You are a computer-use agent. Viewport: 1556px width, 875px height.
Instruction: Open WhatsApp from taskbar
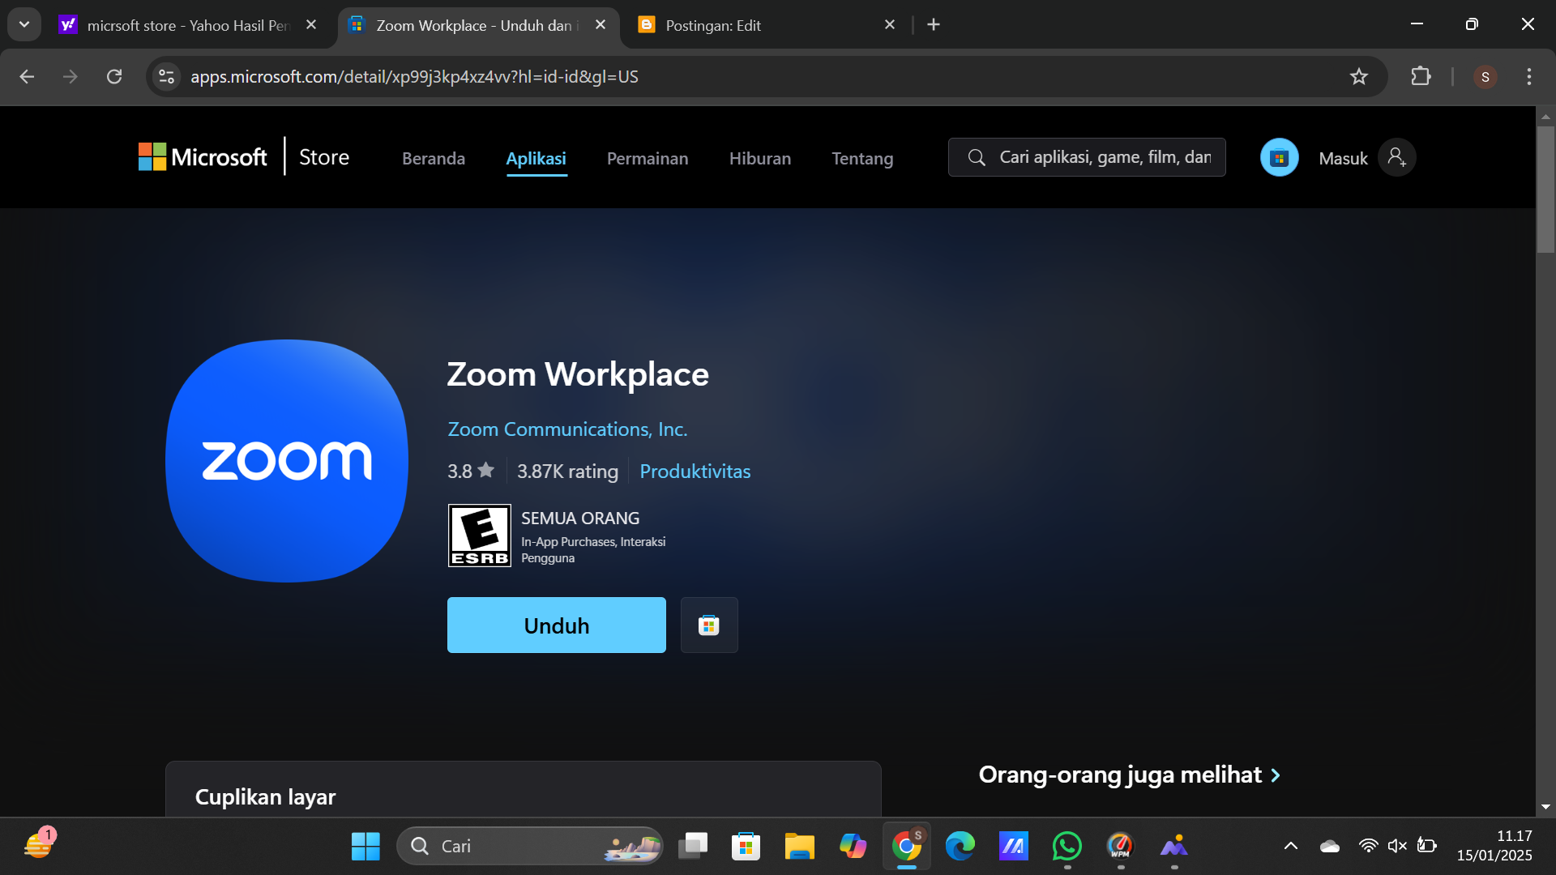(x=1067, y=846)
